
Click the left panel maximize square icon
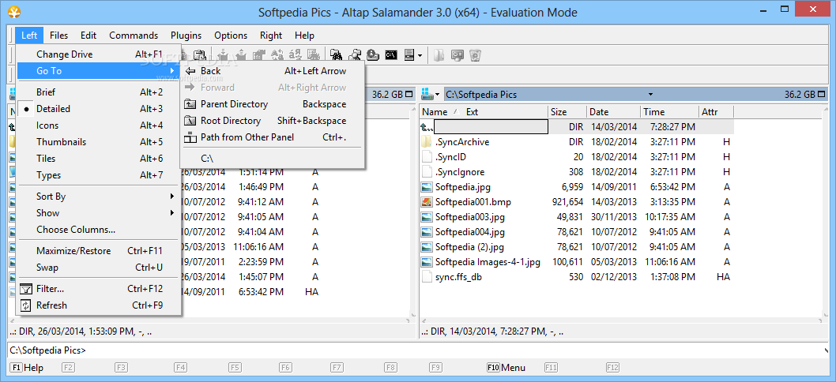click(x=409, y=94)
